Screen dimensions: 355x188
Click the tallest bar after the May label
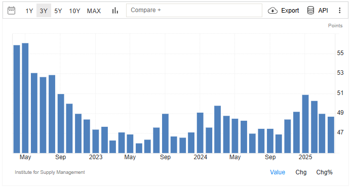pyautogui.click(x=25, y=98)
